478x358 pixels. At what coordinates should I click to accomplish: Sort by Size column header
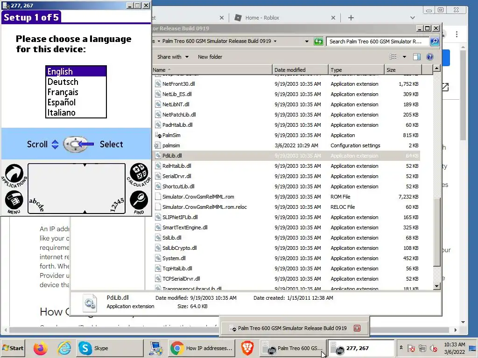pyautogui.click(x=403, y=70)
